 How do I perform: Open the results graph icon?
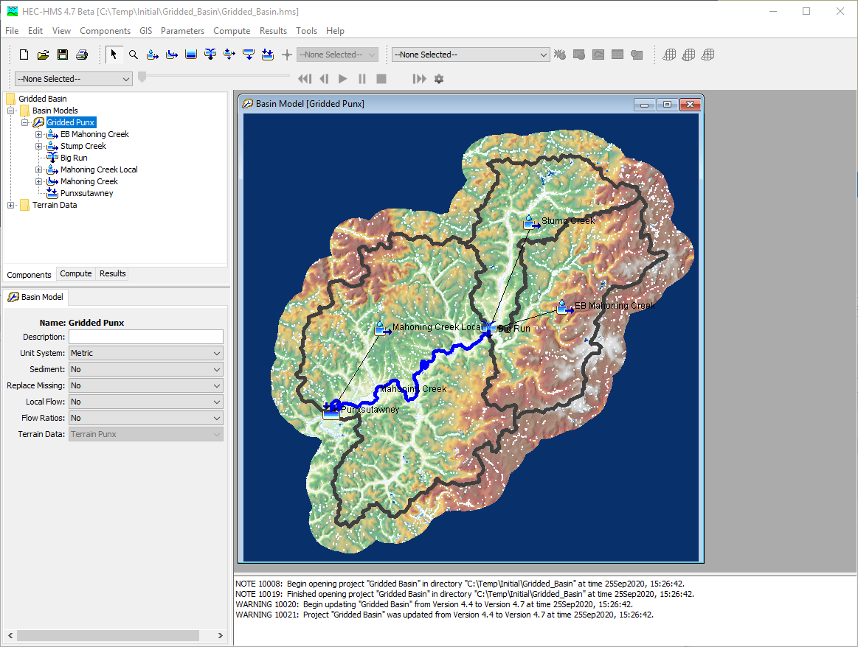pos(598,55)
